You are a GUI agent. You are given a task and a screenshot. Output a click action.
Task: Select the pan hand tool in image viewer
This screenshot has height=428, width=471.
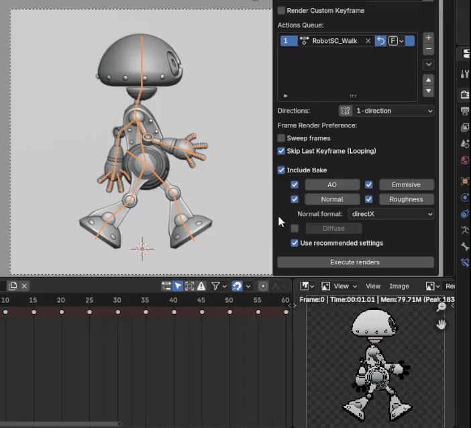pos(441,324)
